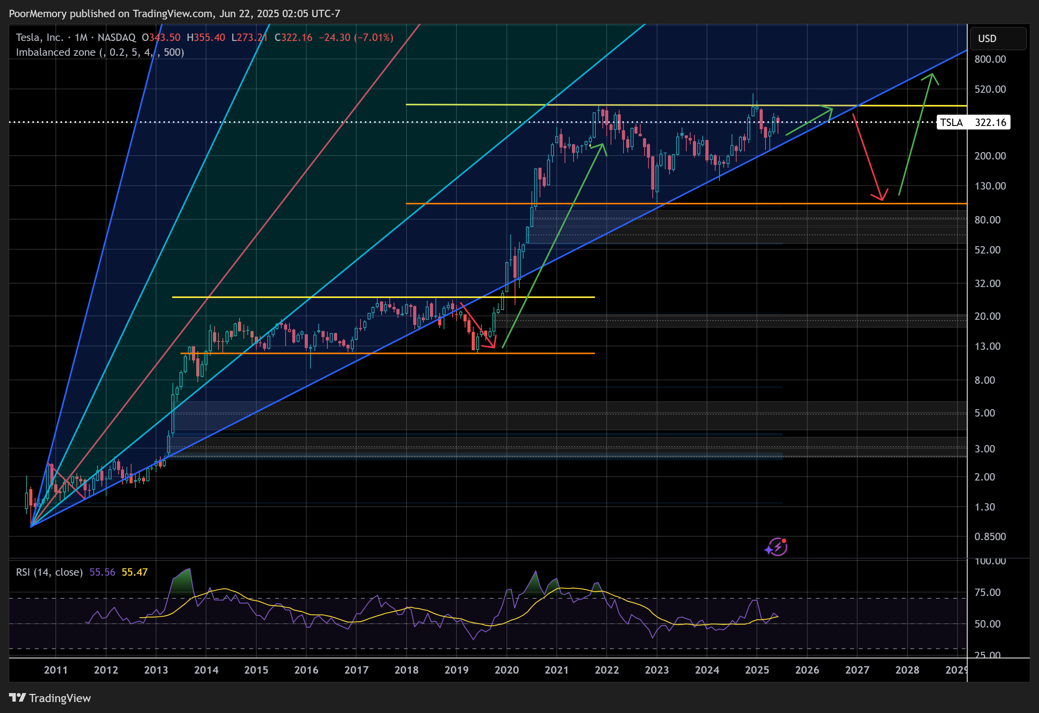
Task: Click the TradingView logo at bottom left
Action: click(x=50, y=698)
